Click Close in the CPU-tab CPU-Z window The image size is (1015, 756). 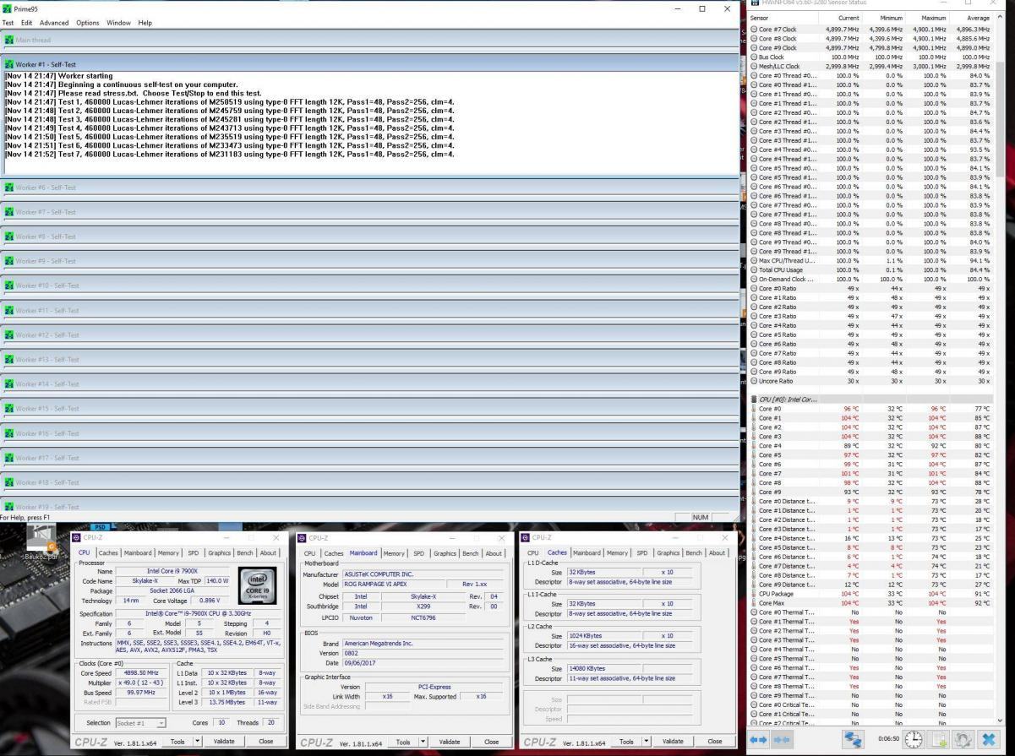pyautogui.click(x=265, y=742)
